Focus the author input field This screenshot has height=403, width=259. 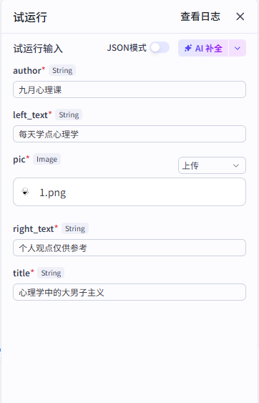coord(129,89)
